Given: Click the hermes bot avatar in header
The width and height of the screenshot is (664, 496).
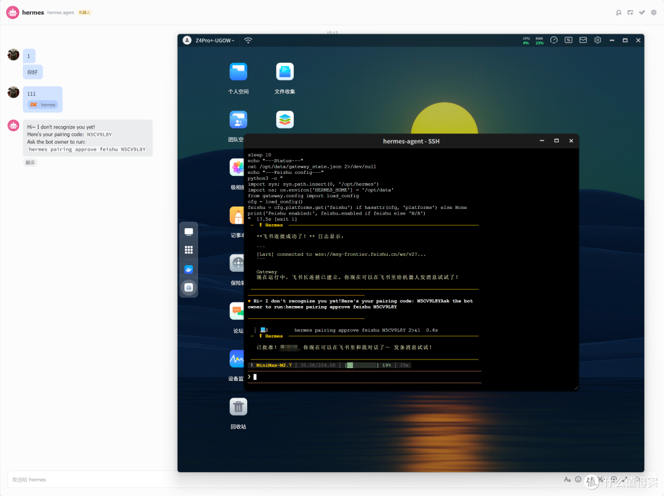Looking at the screenshot, I should 13,13.
